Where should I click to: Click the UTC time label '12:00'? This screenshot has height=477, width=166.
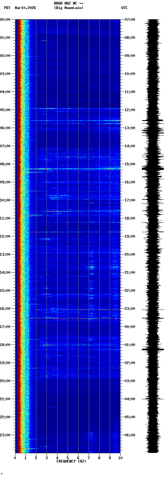[130, 110]
